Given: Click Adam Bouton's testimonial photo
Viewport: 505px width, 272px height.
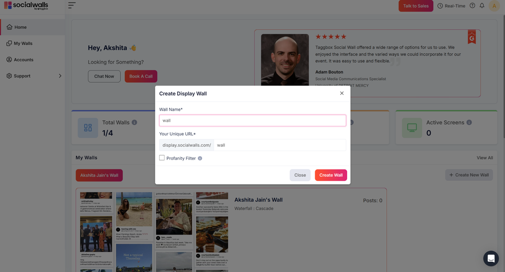Looking at the screenshot, I should pos(285,60).
